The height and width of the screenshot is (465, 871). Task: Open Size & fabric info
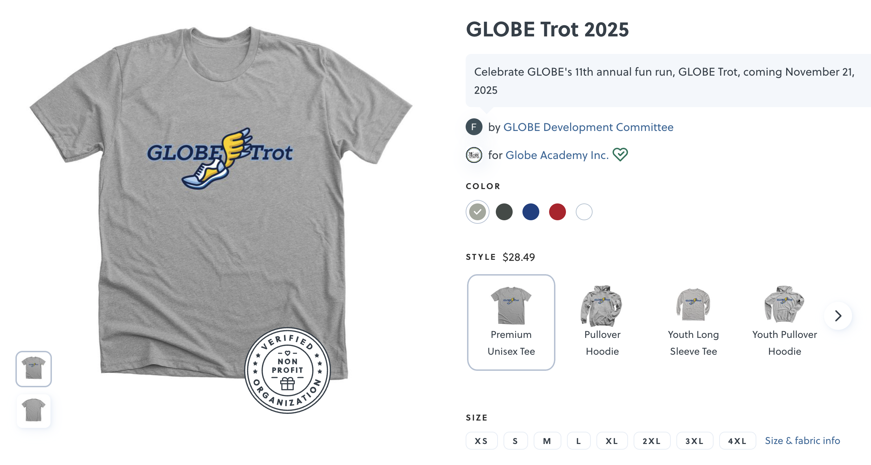pos(802,440)
